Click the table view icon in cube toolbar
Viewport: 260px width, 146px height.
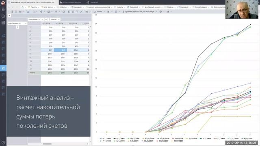click(x=20, y=12)
